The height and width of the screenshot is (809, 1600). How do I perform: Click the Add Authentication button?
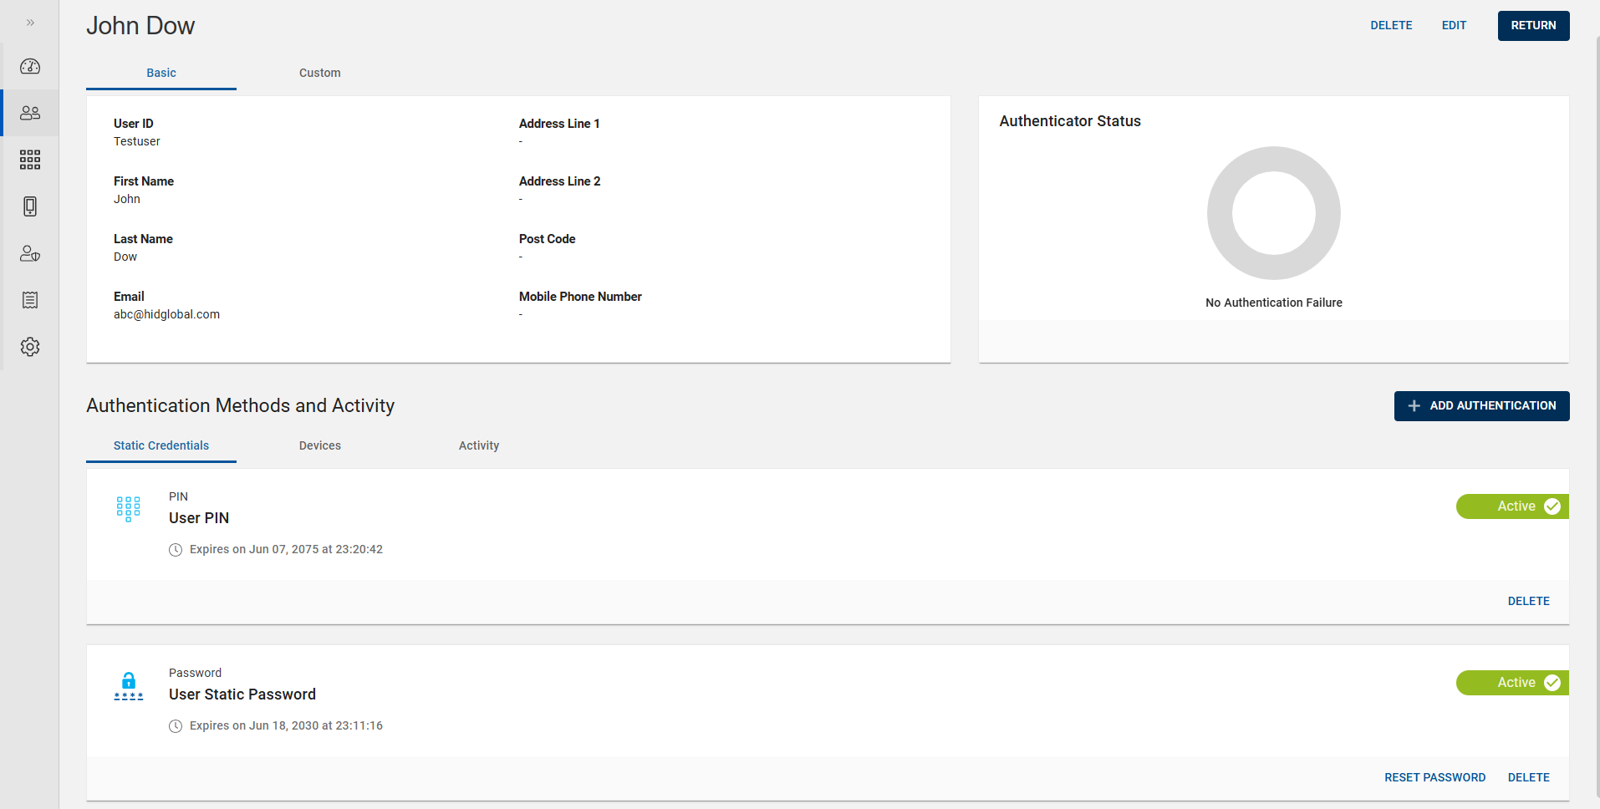(x=1481, y=406)
